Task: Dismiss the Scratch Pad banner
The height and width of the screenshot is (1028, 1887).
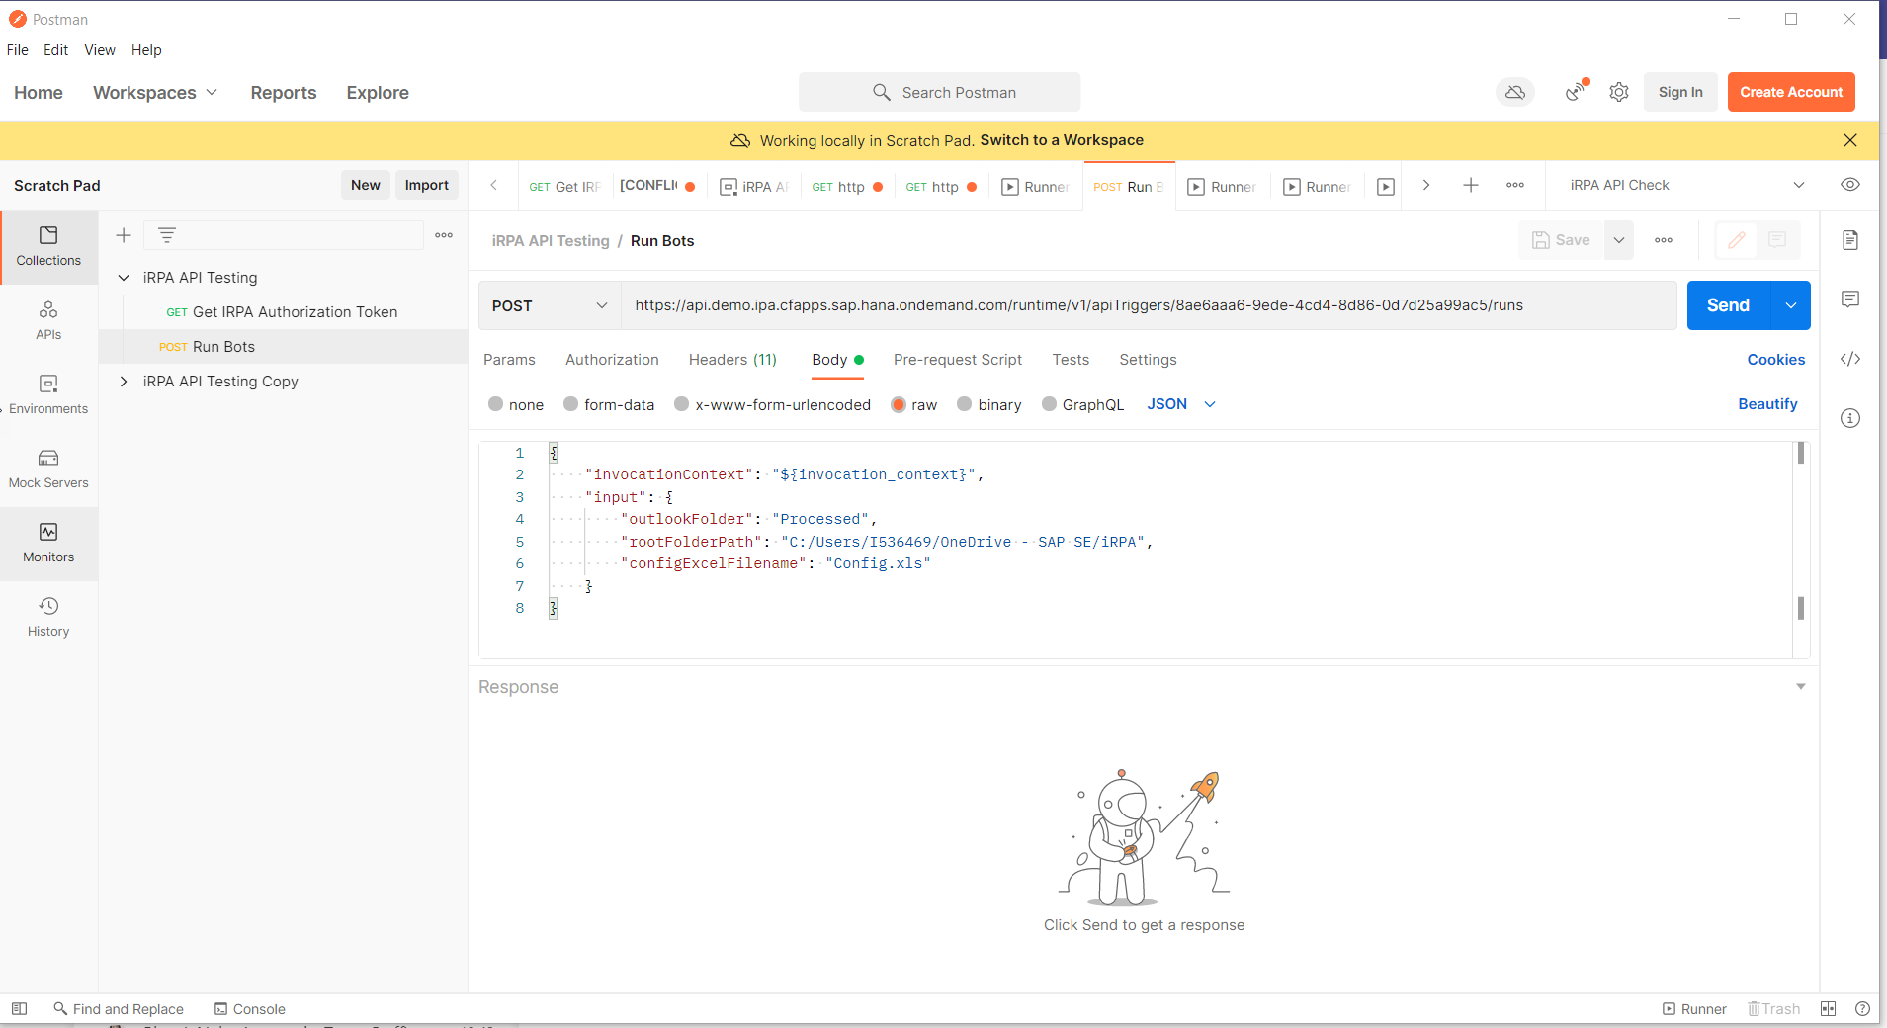Action: pos(1850,140)
